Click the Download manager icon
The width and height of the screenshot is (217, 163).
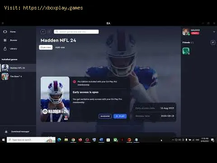click(x=6, y=132)
